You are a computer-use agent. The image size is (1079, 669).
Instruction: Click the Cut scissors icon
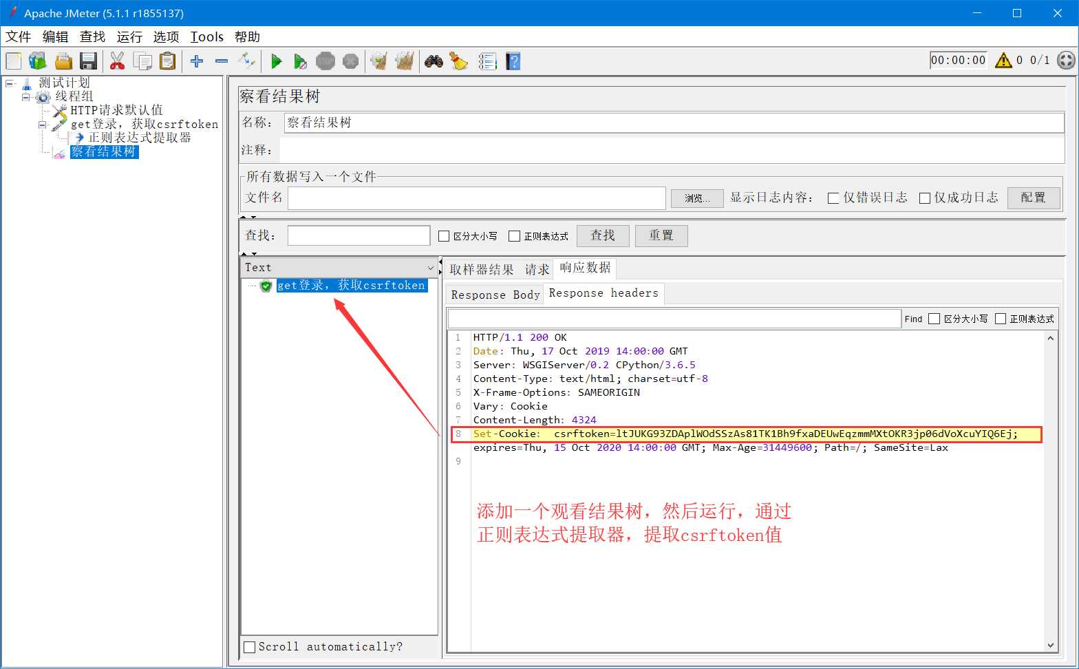117,61
